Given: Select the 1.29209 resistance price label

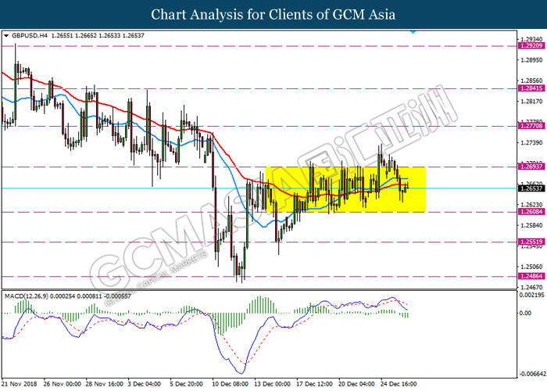Looking at the screenshot, I should [531, 45].
